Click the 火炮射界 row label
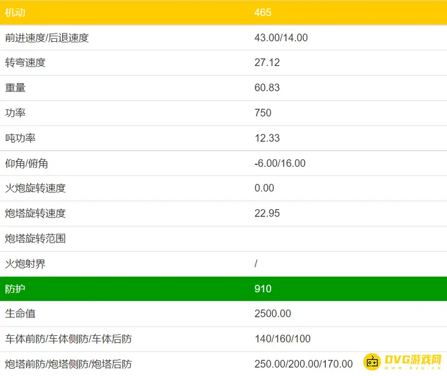Viewport: 447px width, 376px height. [x=25, y=263]
